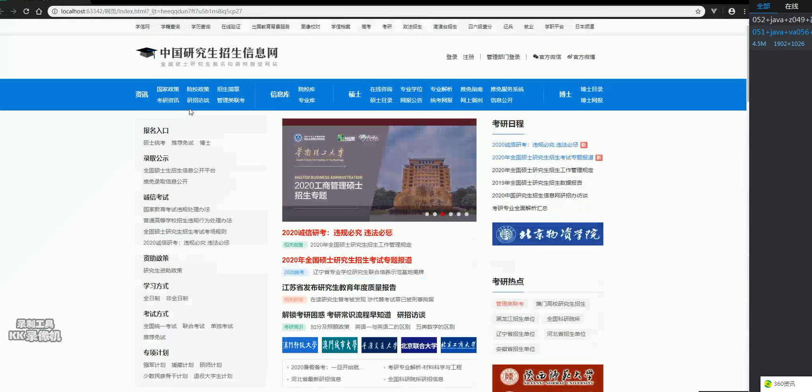Viewport: 812px width, 392px height.
Task: Select 招生简章 in blue navigation
Action: click(x=228, y=89)
